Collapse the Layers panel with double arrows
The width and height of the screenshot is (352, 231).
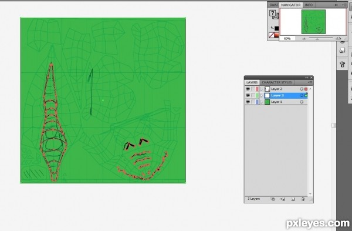[306, 78]
